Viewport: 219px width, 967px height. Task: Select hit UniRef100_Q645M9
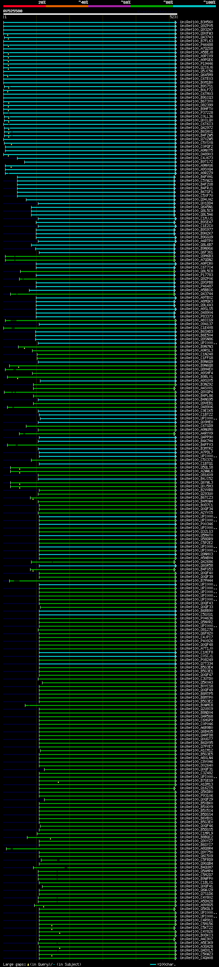[x=196, y=75]
